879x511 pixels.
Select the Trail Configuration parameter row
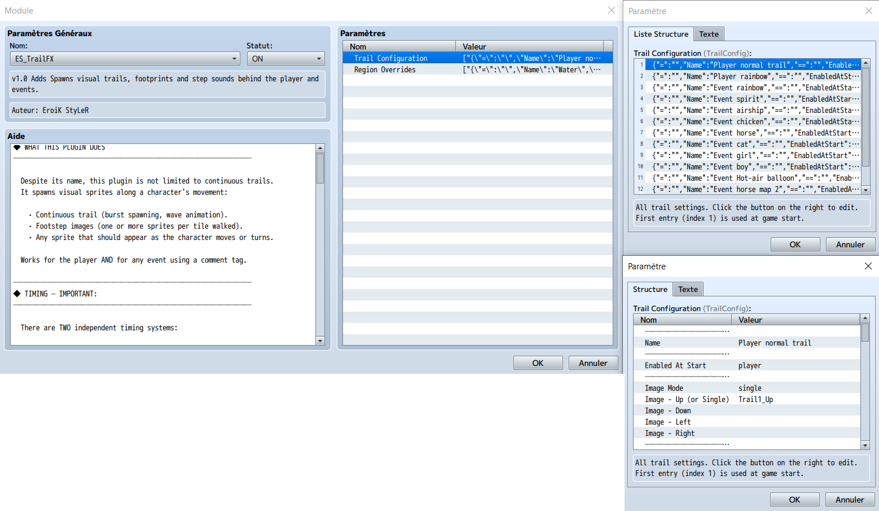coord(477,58)
